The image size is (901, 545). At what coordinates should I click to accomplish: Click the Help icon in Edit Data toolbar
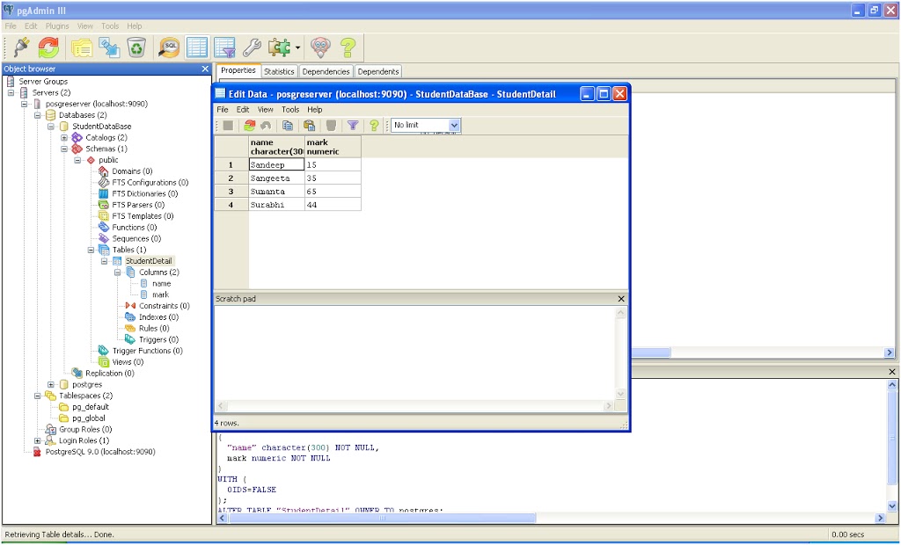point(374,125)
